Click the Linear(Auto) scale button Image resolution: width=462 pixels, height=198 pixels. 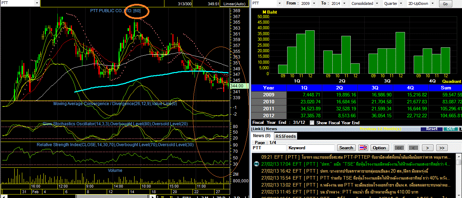click(234, 4)
